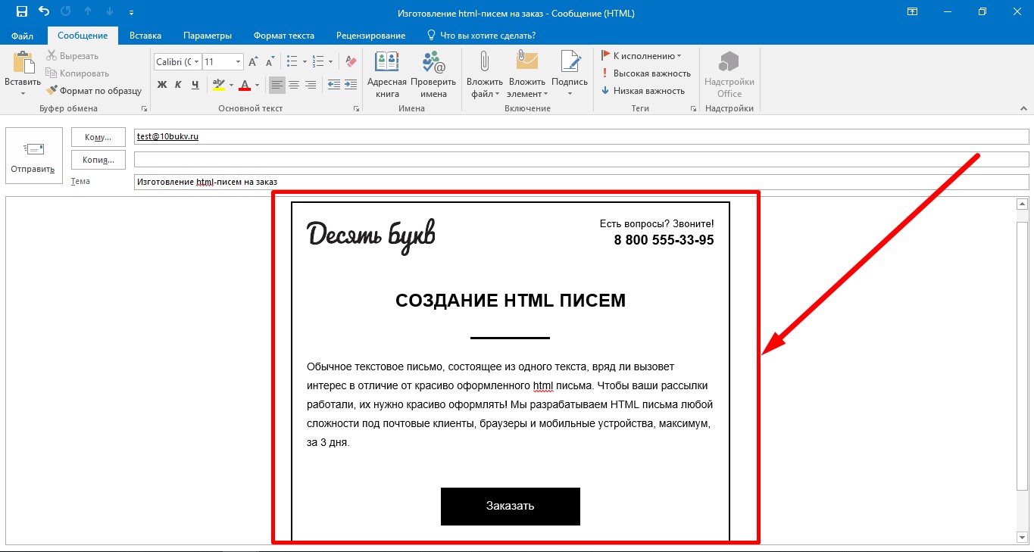Increase the paragraph indent
The width and height of the screenshot is (1034, 552).
coord(351,85)
